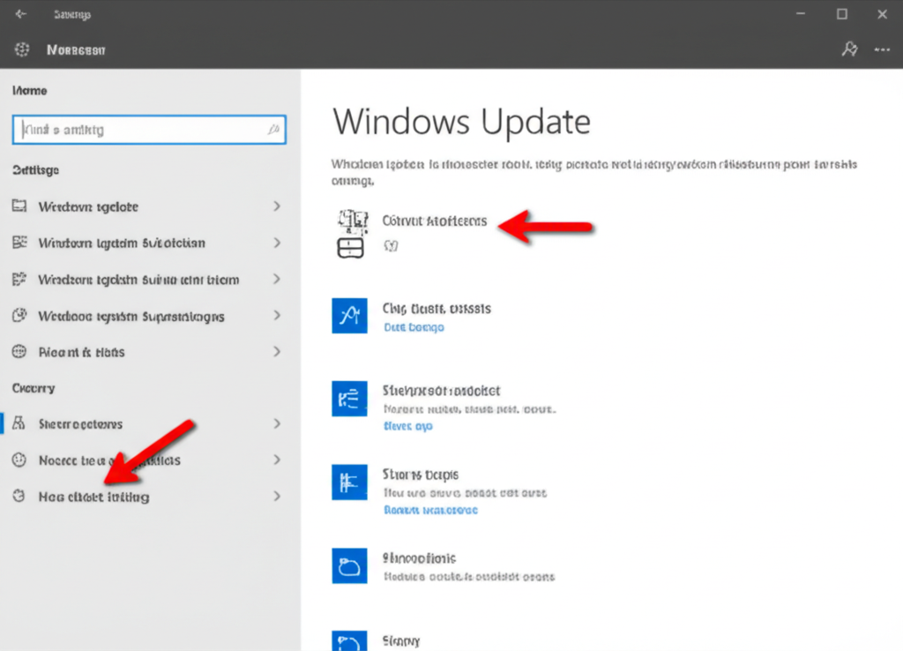Expand chevron on the 'Nocrcc' row
The image size is (903, 651).
277,460
